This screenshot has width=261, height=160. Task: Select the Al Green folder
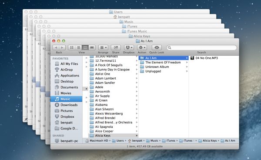[113, 100]
